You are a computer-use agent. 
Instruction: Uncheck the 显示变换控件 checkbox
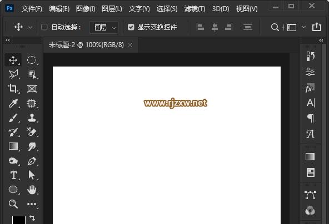[x=131, y=27]
